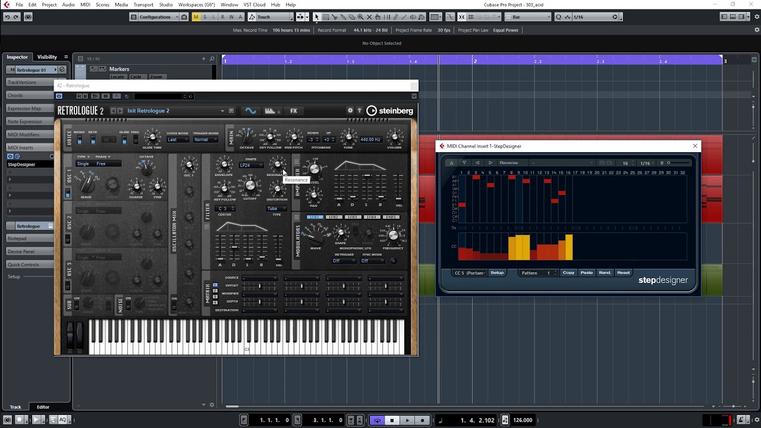The width and height of the screenshot is (761, 428).
Task: Open the filter Tube distortion type dropdown
Action: point(276,209)
